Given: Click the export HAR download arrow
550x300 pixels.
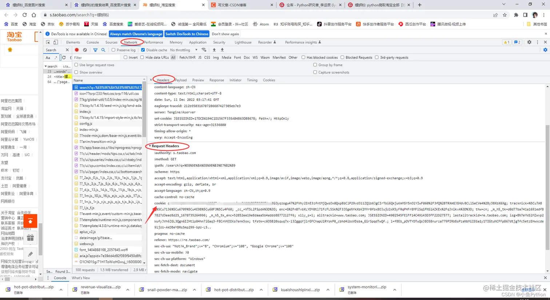Looking at the screenshot, I should tap(222, 50).
